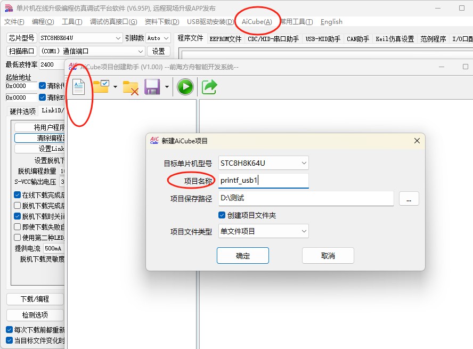Switch to EEPROM文件 tab

[x=225, y=39]
